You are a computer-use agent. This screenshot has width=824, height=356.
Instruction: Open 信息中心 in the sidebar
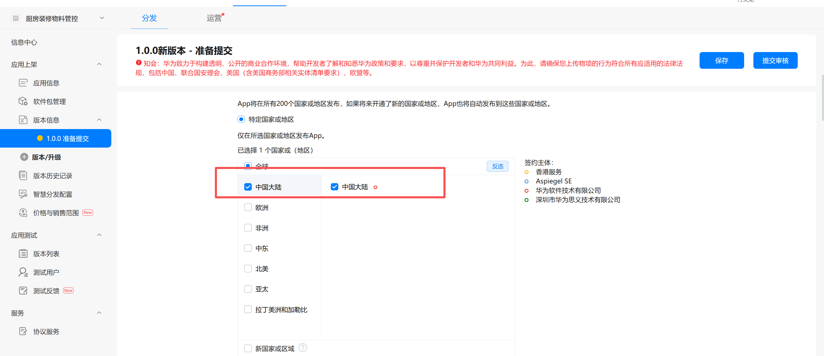click(24, 42)
